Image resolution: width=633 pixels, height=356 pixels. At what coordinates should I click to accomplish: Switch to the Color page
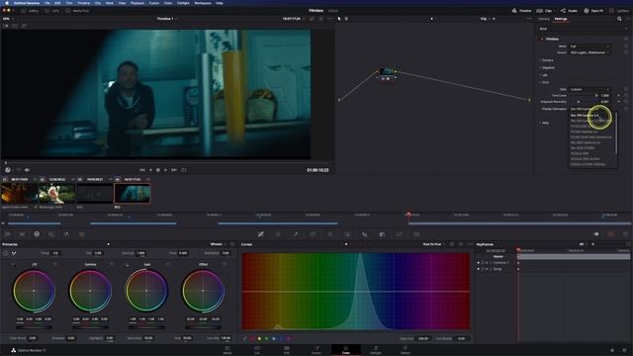(x=346, y=350)
